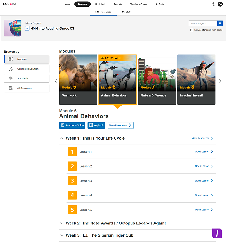This screenshot has width=226, height=246.
Task: Browse by Standards
Action: click(26, 78)
